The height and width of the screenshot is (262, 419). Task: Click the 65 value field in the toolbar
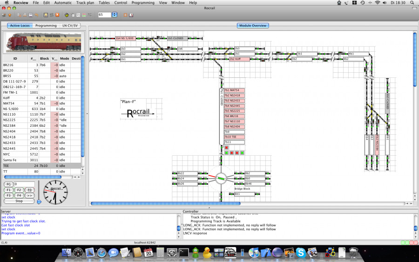[104, 15]
